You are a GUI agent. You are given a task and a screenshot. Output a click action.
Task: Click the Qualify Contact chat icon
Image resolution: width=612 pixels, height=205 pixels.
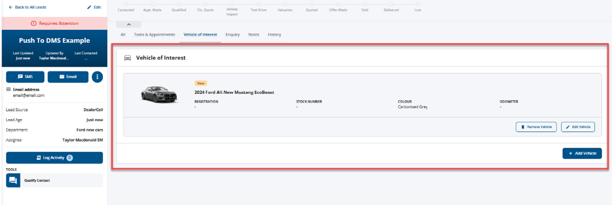point(13,181)
